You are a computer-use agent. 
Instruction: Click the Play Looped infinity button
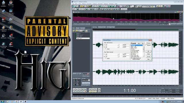tap(85, 89)
